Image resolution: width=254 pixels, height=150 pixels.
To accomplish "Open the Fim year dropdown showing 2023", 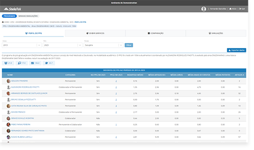I will tap(62, 45).
